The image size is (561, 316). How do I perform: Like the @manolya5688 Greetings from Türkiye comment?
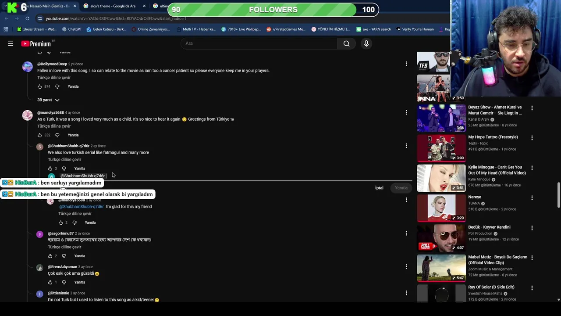click(39, 135)
